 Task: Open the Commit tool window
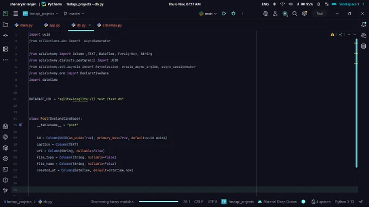[x=5, y=35]
